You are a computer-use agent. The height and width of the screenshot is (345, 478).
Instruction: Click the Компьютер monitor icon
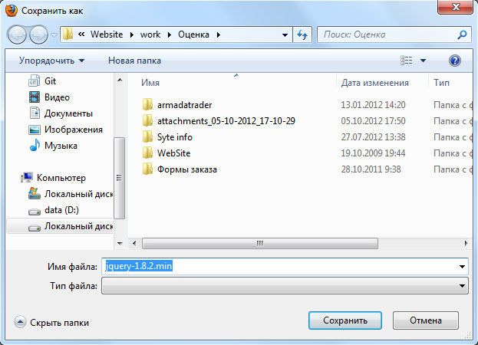(27, 177)
